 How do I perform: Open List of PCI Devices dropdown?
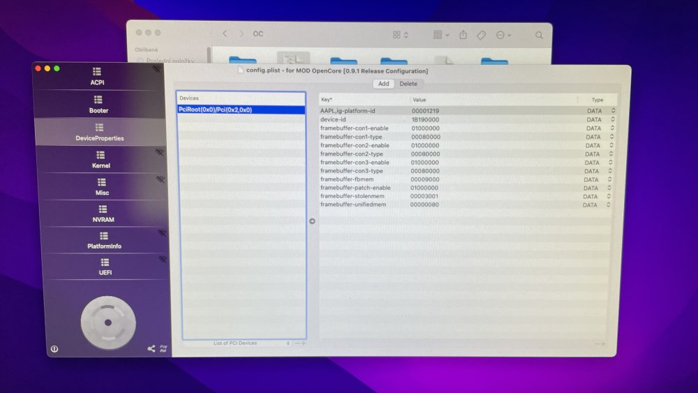[x=251, y=343]
